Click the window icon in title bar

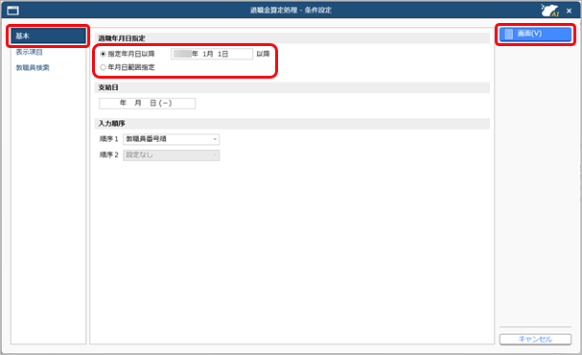tap(13, 11)
